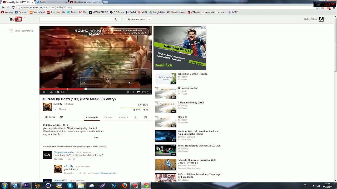
Task: Switch player to large size mode
Action: (144, 92)
